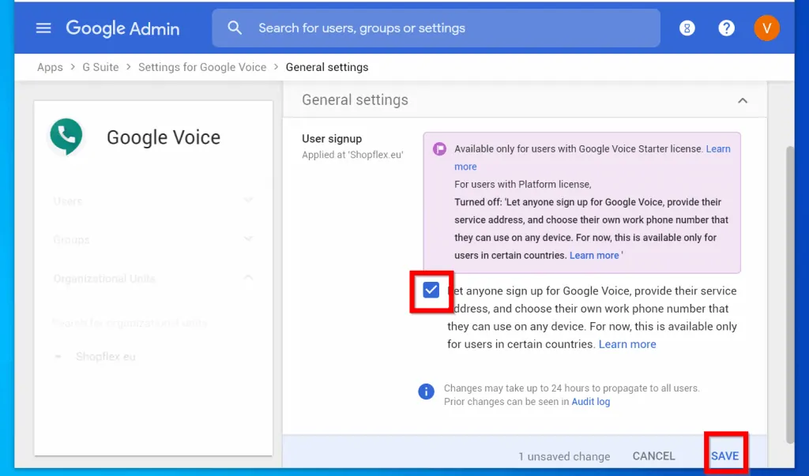The image size is (809, 476).
Task: Open Settings for Google Voice breadcrumb
Action: 202,67
